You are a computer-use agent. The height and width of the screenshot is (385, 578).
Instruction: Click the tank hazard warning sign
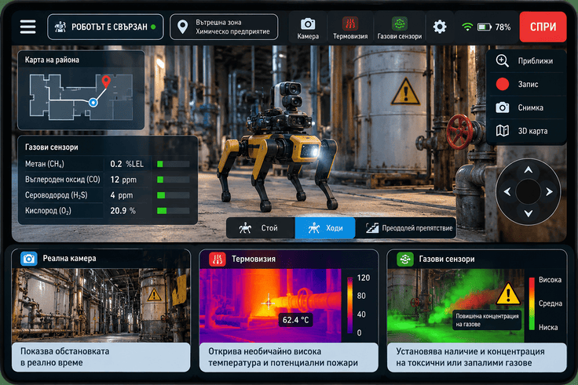[x=405, y=92]
